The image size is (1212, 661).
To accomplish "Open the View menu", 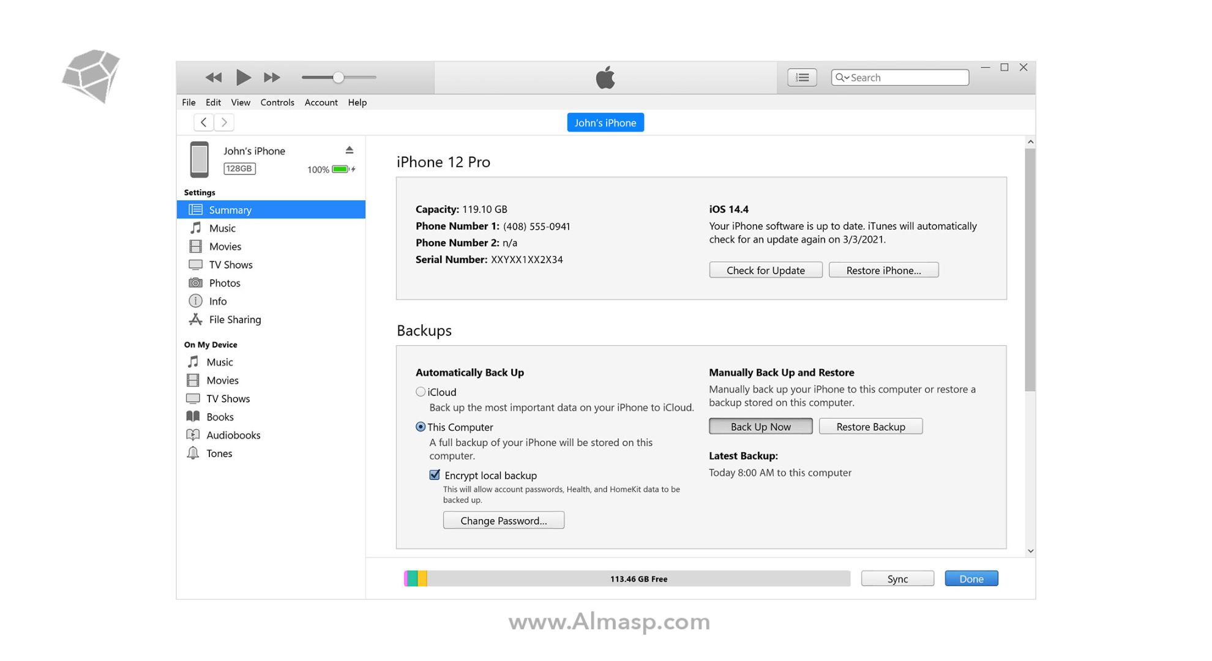I will pyautogui.click(x=240, y=102).
